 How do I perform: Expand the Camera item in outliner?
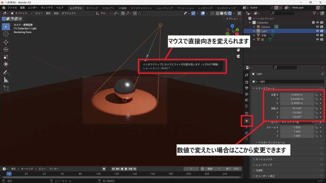tap(254, 27)
